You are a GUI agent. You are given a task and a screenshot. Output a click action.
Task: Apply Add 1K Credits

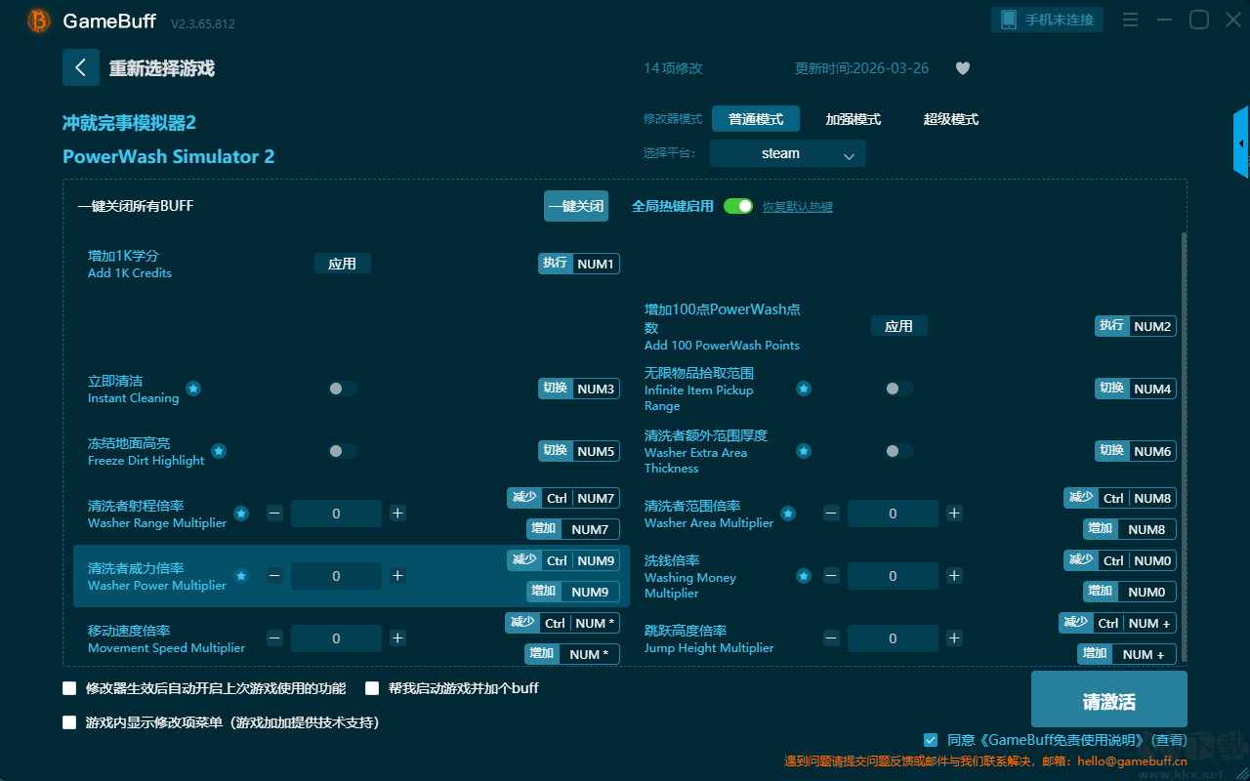pos(343,264)
